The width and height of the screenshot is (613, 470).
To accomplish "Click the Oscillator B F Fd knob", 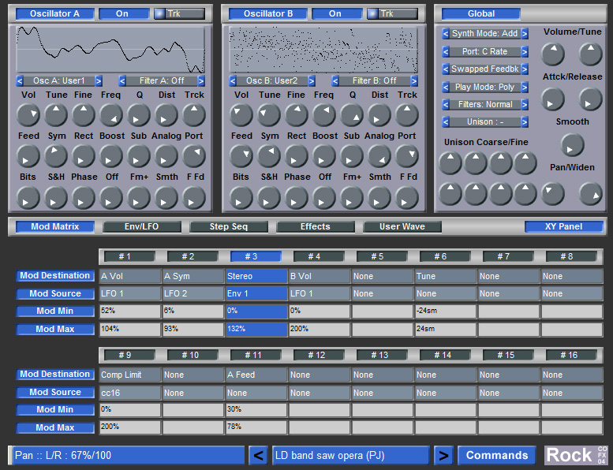I will (407, 197).
